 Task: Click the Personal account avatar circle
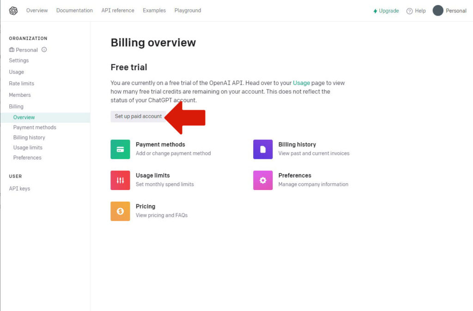tap(438, 11)
